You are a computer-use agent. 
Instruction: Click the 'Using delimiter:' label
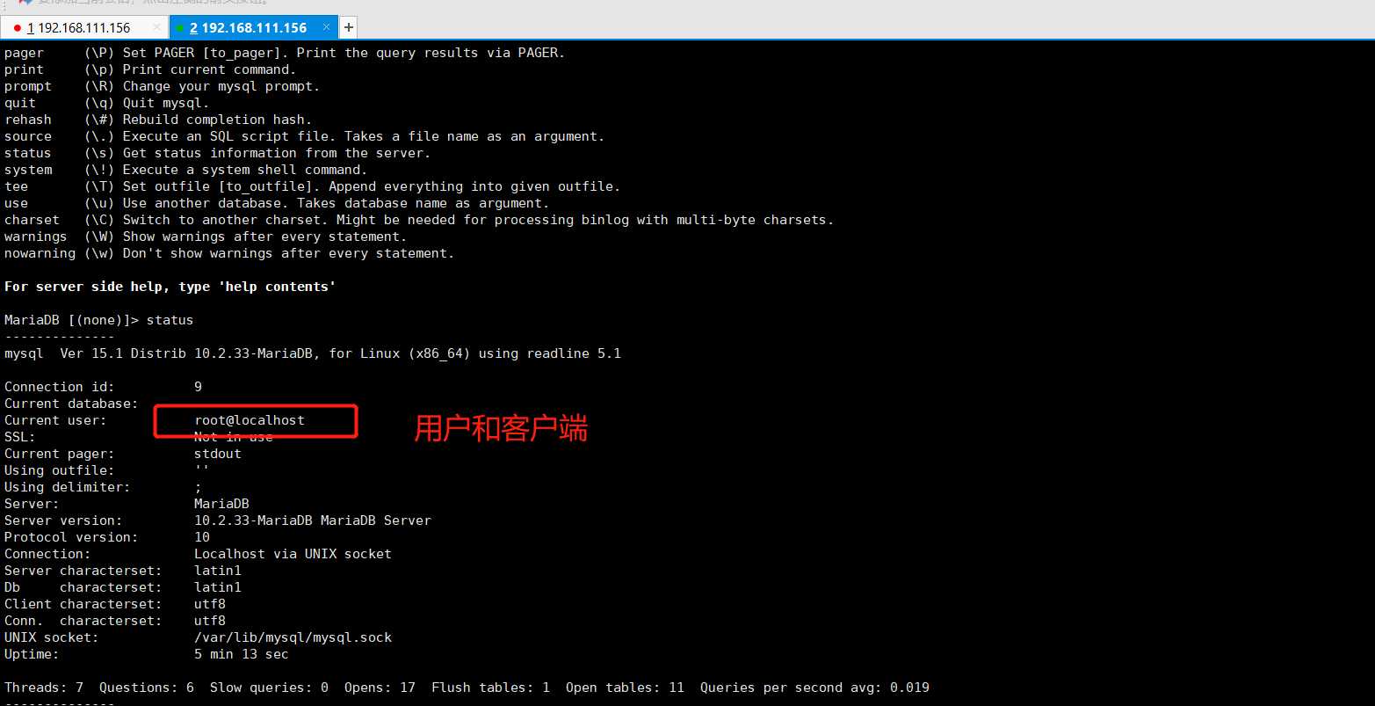click(x=68, y=487)
